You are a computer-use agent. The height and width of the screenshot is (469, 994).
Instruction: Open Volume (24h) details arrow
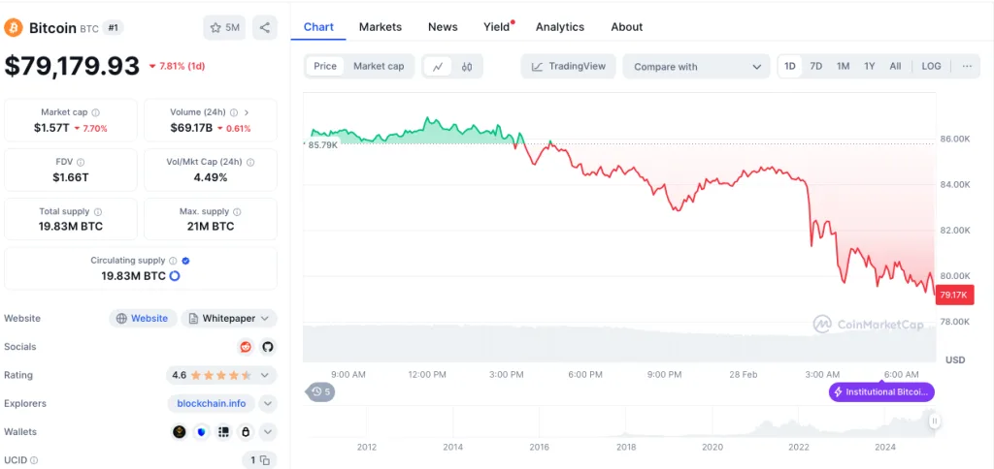247,112
